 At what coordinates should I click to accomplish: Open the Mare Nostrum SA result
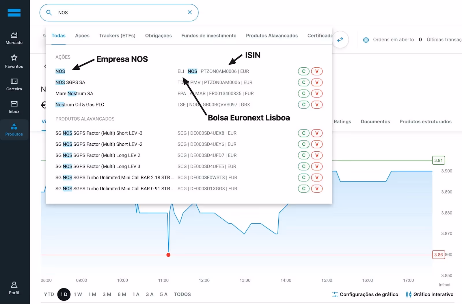pos(74,94)
